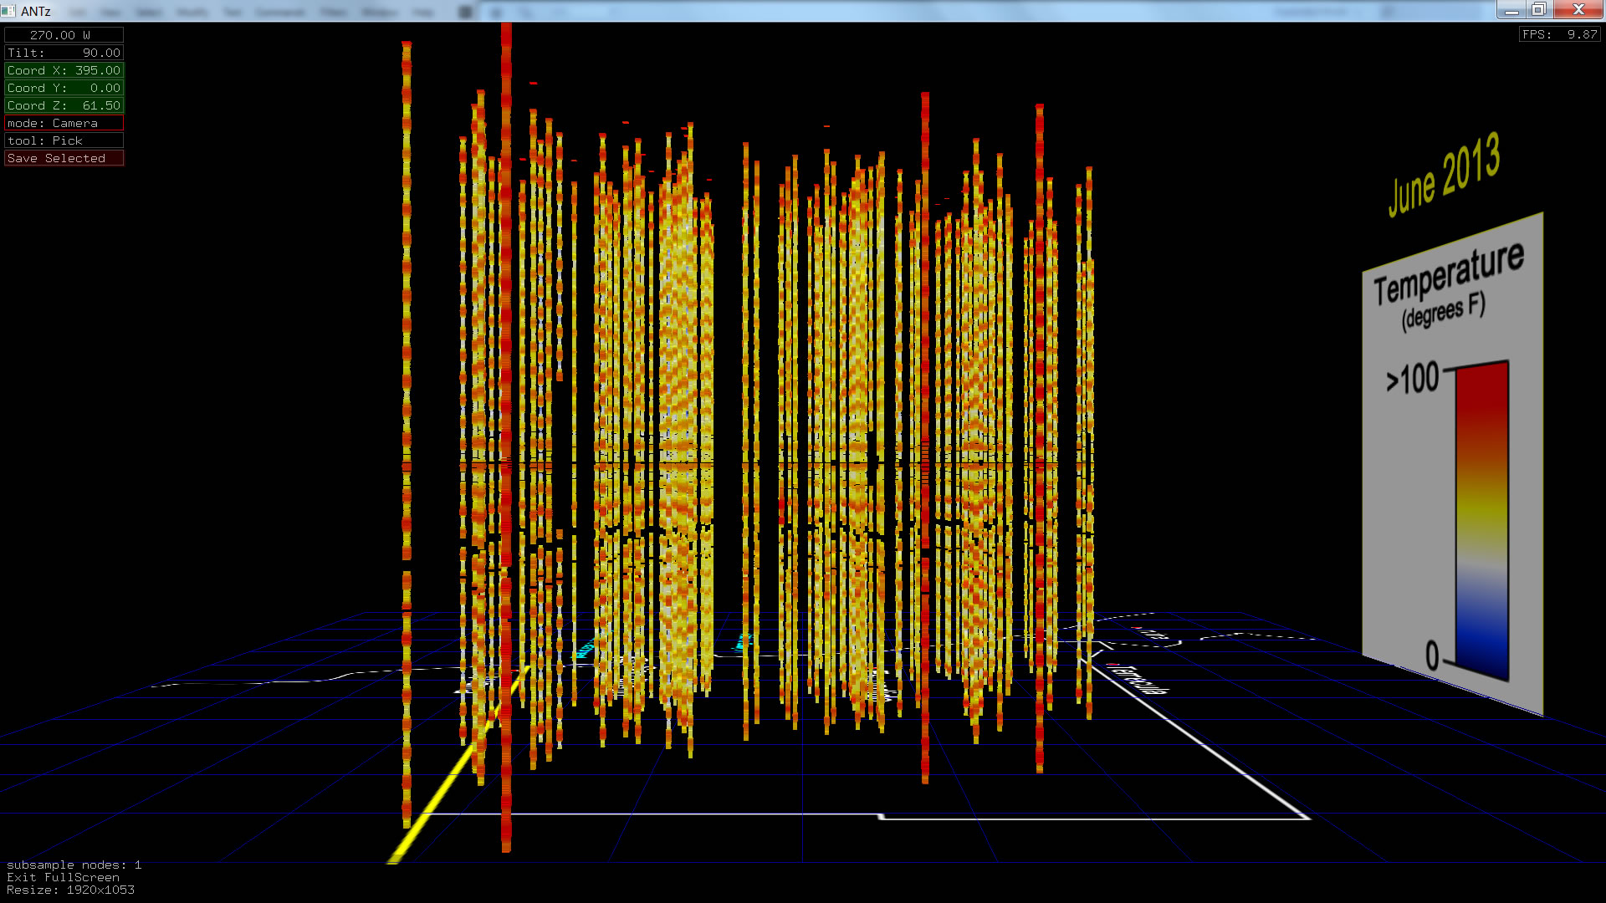Click the 270.00 W heading readout
The width and height of the screenshot is (1606, 903).
click(x=64, y=35)
